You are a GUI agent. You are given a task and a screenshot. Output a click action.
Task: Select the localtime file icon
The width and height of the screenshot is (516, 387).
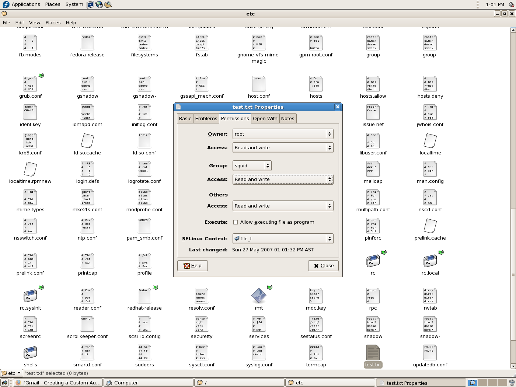click(x=430, y=141)
